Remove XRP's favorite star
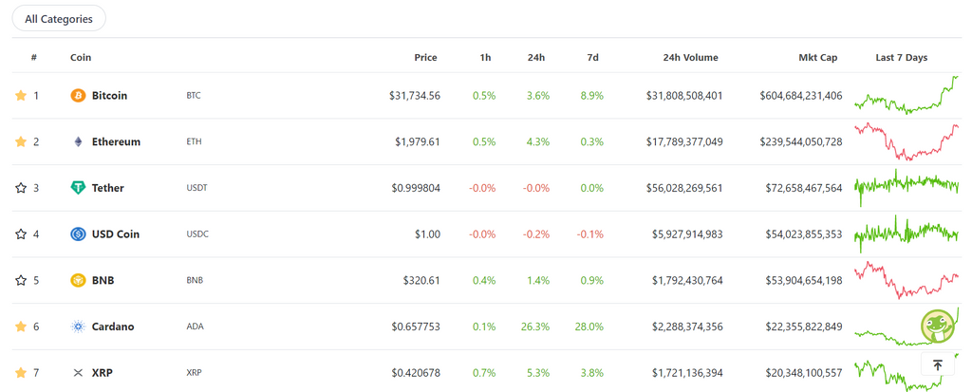The height and width of the screenshot is (392, 972). pos(21,373)
